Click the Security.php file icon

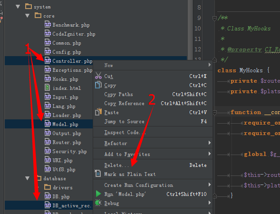(48, 151)
